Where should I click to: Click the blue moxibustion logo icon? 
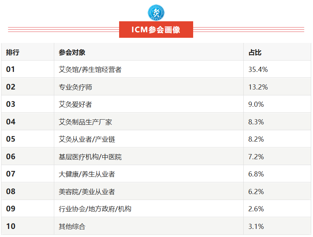[x=156, y=12]
